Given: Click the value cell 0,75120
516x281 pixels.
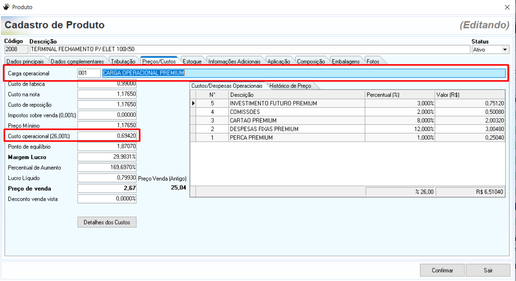Looking at the screenshot, I should click(x=470, y=103).
